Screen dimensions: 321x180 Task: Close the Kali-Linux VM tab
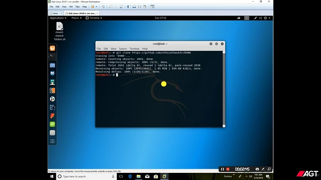click(x=97, y=13)
